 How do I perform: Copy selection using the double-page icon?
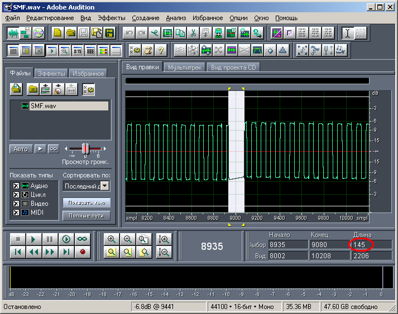[180, 33]
